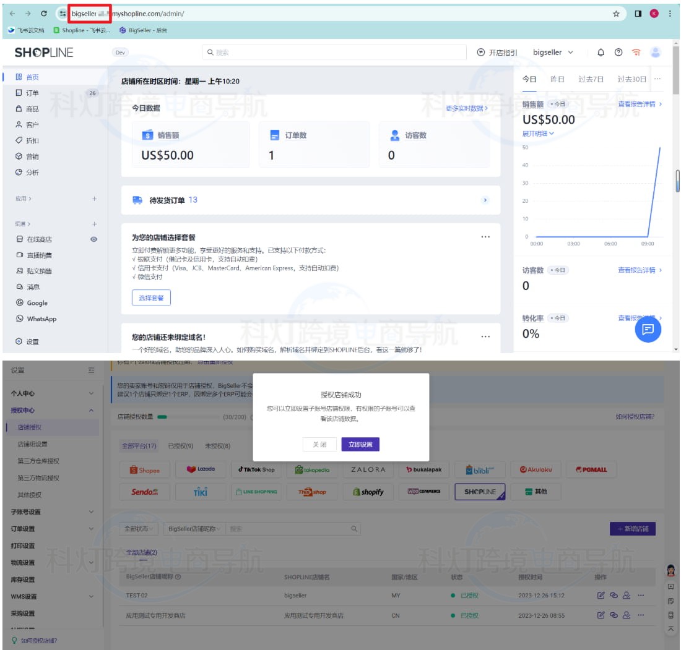Open the 全部状态 filter dropdown

(140, 529)
